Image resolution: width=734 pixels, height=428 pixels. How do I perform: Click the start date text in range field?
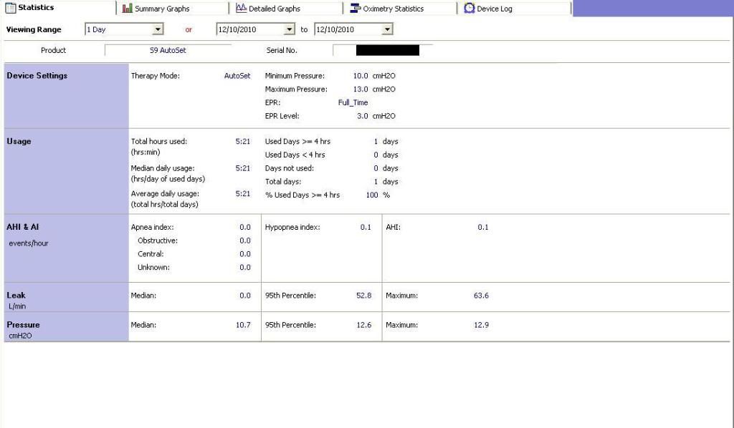tap(237, 29)
